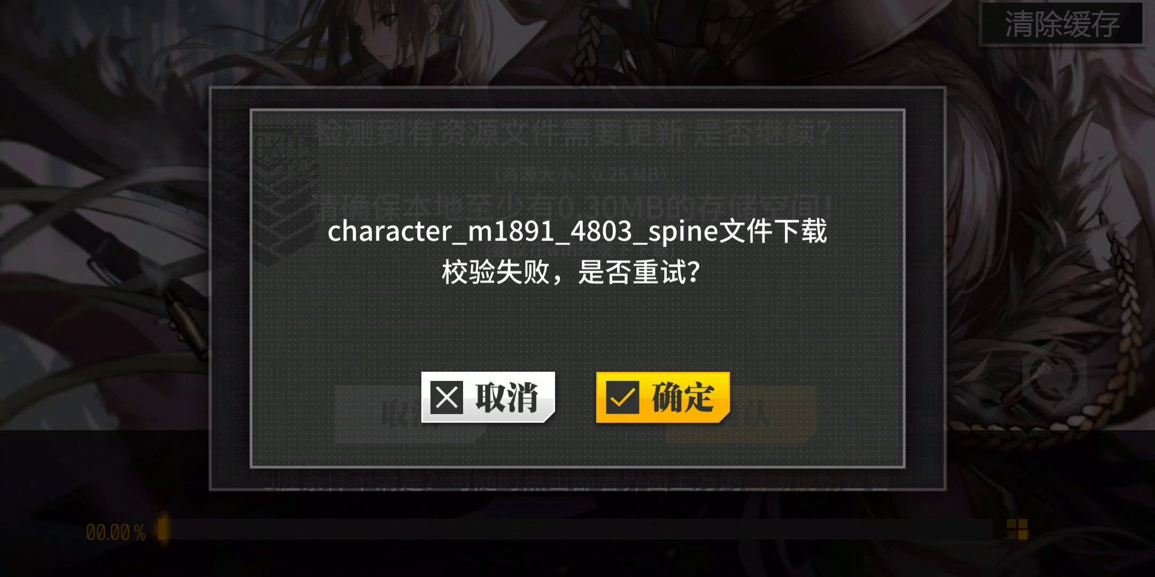Image resolution: width=1155 pixels, height=577 pixels.
Task: Click the 00.00 % progress readout
Action: point(115,533)
